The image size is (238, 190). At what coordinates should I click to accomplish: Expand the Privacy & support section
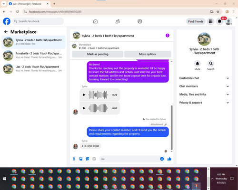point(204,103)
